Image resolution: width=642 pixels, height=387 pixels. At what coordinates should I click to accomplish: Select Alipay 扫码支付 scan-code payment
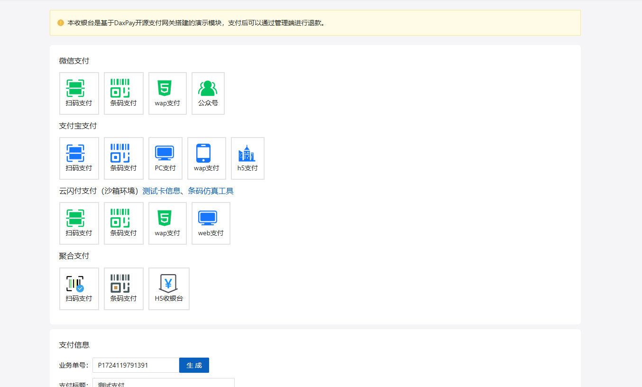pos(79,158)
